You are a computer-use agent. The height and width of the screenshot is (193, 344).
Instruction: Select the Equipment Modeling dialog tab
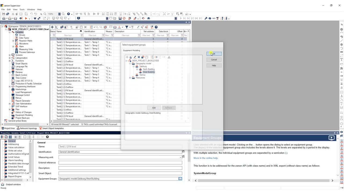[x=131, y=50]
